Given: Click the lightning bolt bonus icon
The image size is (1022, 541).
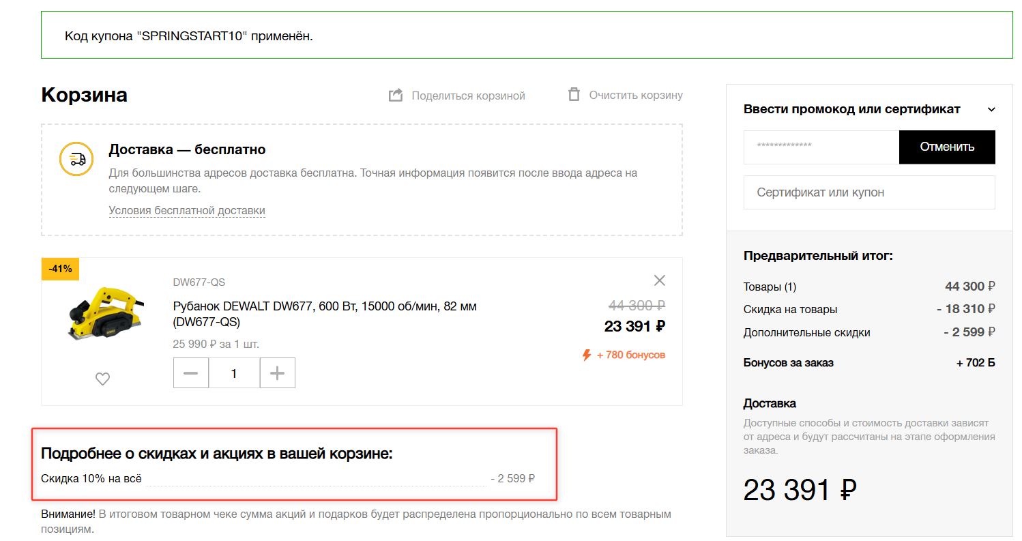Looking at the screenshot, I should click(586, 355).
